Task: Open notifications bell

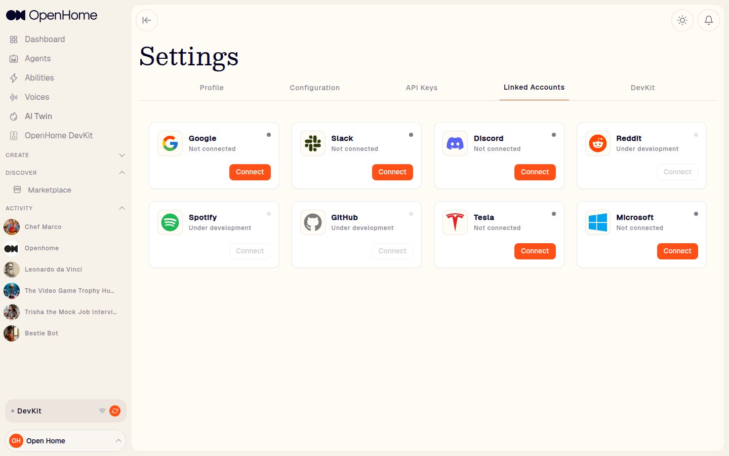Action: coord(709,20)
